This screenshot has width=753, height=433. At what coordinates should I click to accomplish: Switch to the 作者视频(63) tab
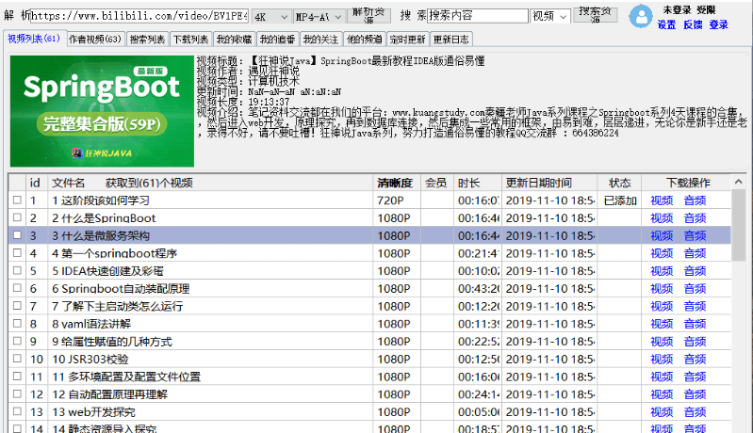click(x=94, y=40)
